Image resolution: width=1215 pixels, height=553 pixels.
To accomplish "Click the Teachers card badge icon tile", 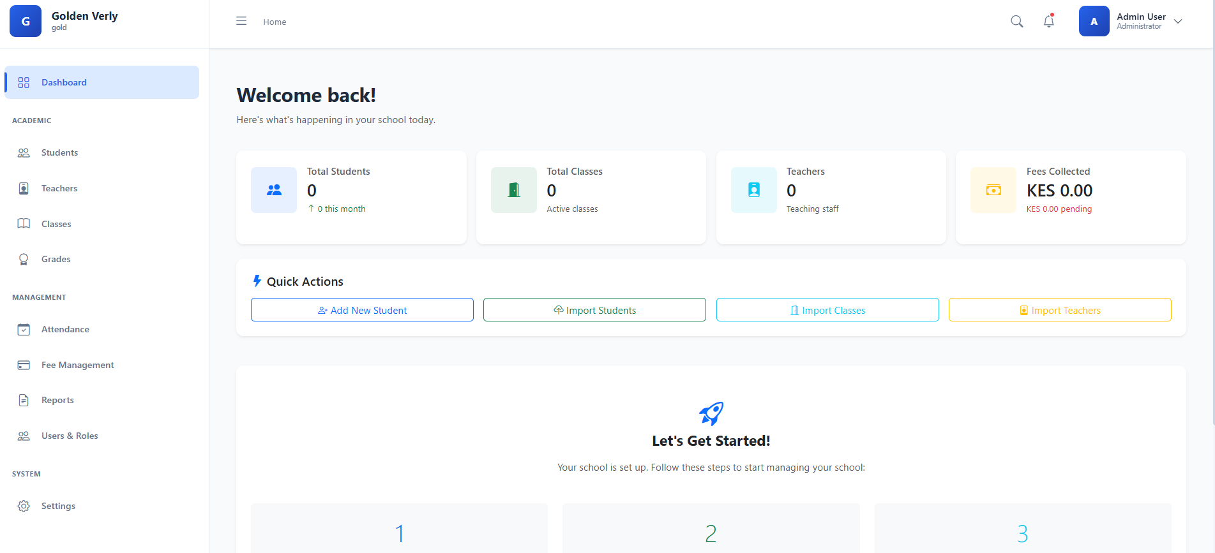I will (x=754, y=190).
